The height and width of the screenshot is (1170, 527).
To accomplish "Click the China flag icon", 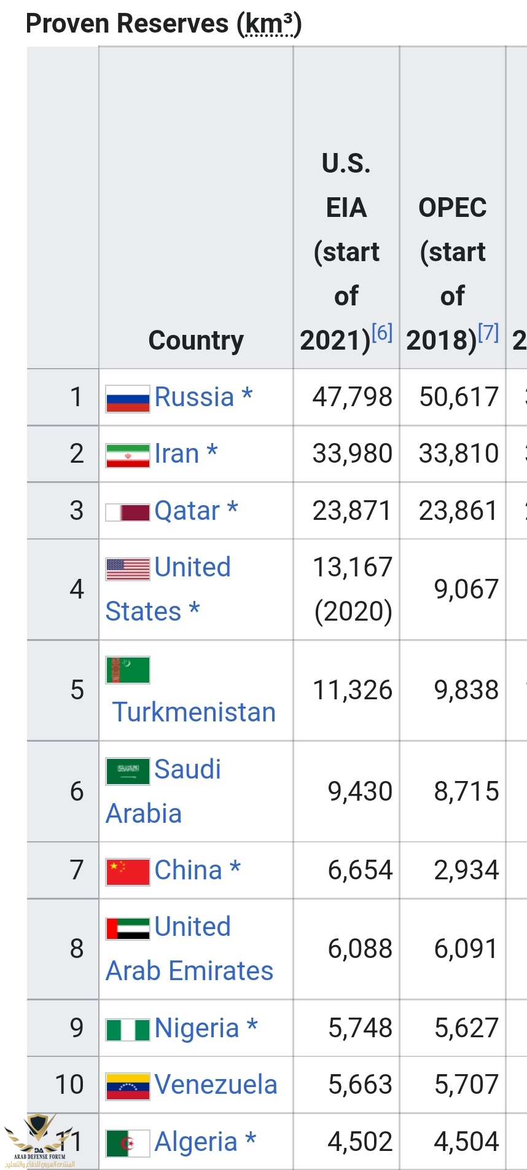I will (x=128, y=872).
